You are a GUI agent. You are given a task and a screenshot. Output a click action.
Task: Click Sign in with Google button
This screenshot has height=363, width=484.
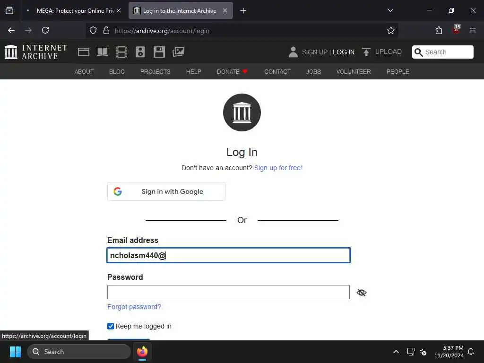(x=166, y=191)
